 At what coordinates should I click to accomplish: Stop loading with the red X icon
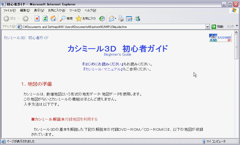tap(37, 19)
